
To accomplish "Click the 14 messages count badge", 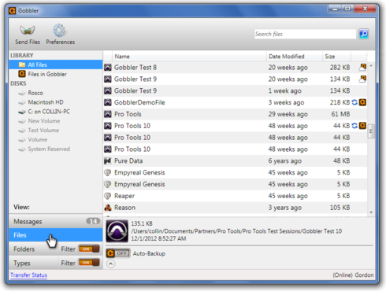I will [93, 221].
